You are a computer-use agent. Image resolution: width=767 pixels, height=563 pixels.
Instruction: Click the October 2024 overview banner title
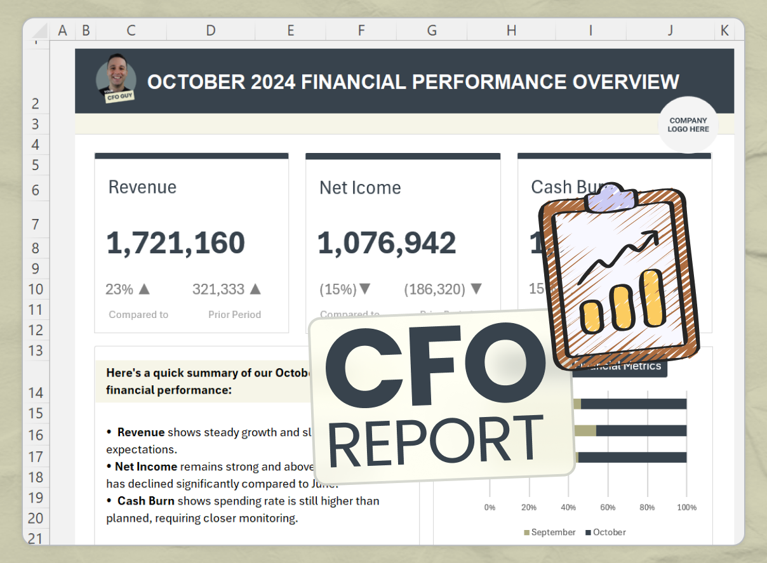413,81
